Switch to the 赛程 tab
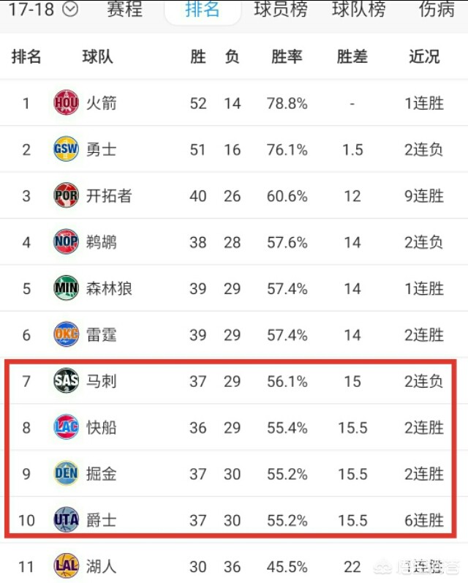468x583 pixels. [124, 10]
